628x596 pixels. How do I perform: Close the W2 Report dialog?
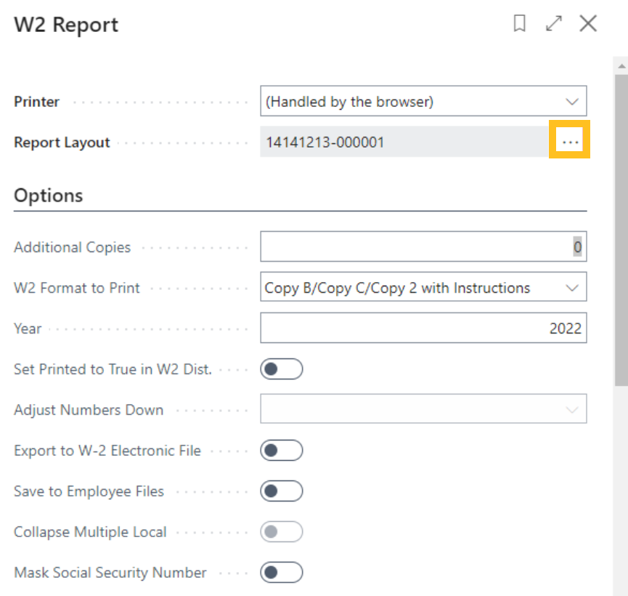pyautogui.click(x=588, y=24)
